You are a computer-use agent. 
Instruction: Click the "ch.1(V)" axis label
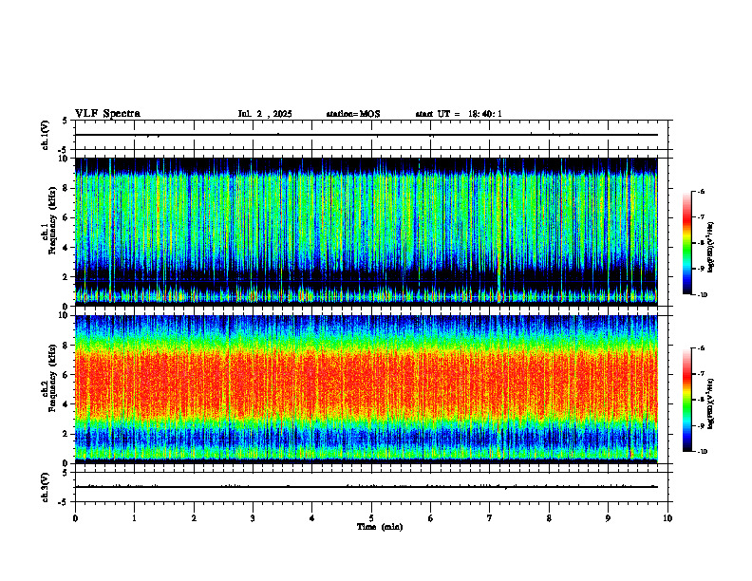pyautogui.click(x=45, y=135)
